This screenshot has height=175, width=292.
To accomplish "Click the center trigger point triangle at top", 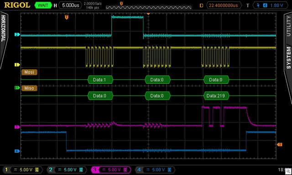I will point(148,14).
